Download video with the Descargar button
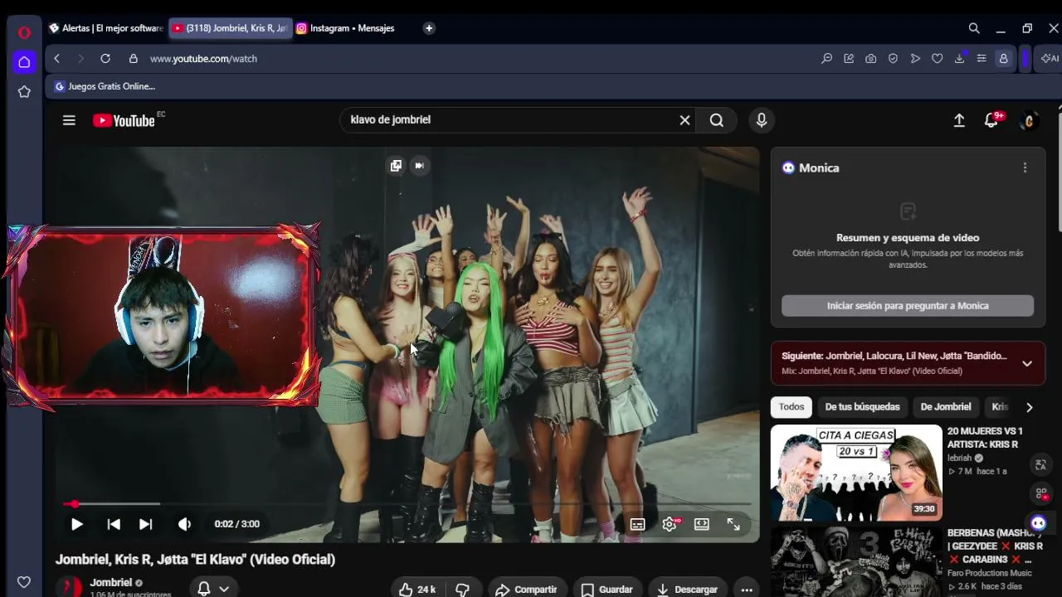This screenshot has height=597, width=1062. [688, 590]
